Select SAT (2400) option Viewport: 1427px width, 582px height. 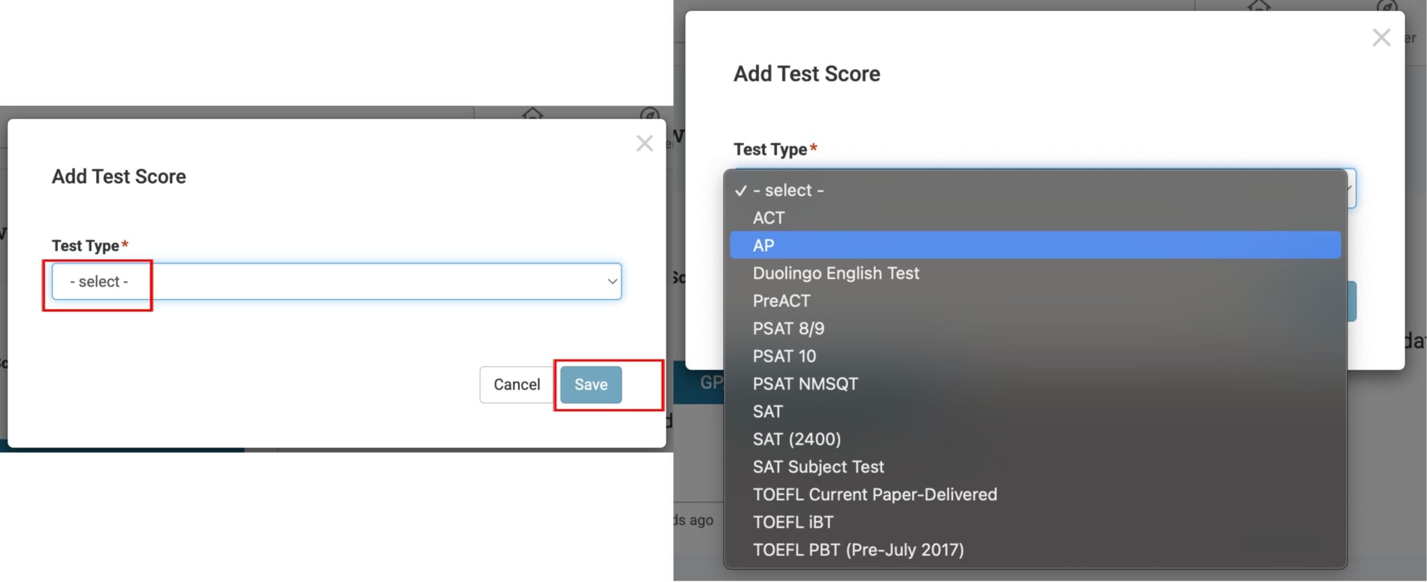click(796, 439)
